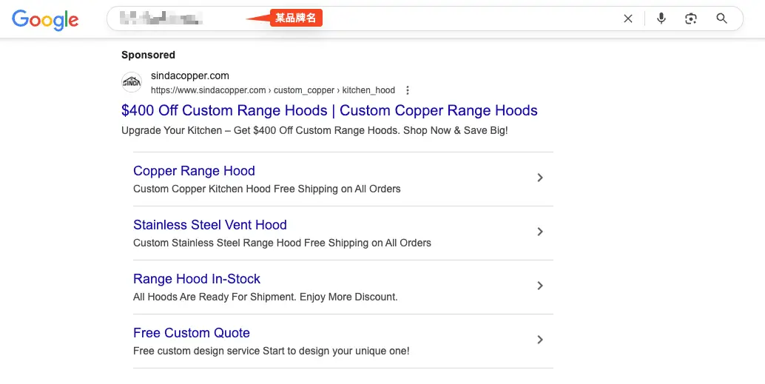Open the Range Hood In-Stock sitelink
Viewport: 765px width, 384px height.
(x=197, y=279)
